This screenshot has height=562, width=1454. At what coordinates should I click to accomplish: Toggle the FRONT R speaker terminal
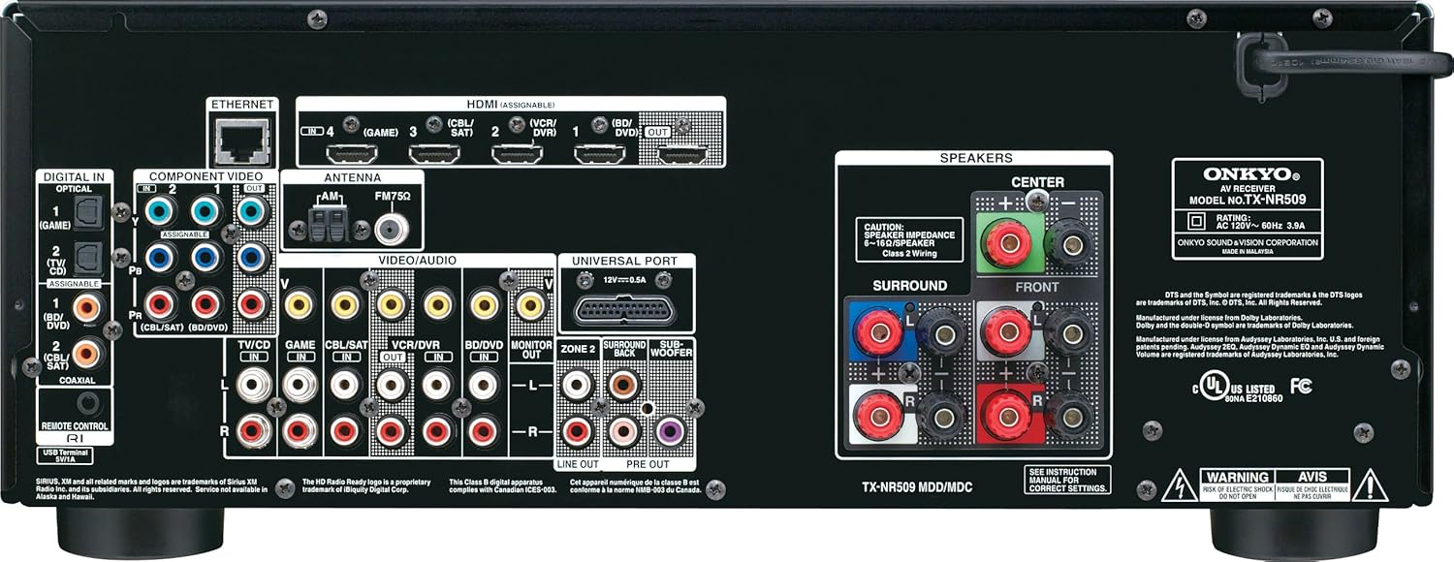point(1010,417)
